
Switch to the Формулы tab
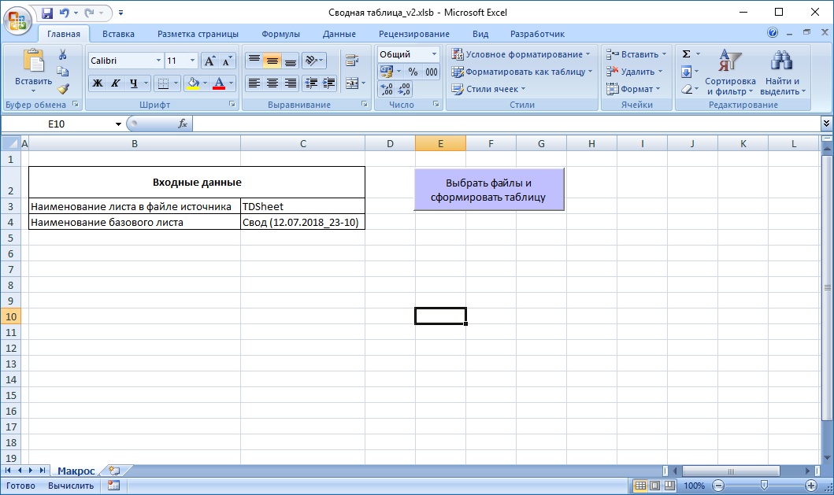click(x=280, y=34)
